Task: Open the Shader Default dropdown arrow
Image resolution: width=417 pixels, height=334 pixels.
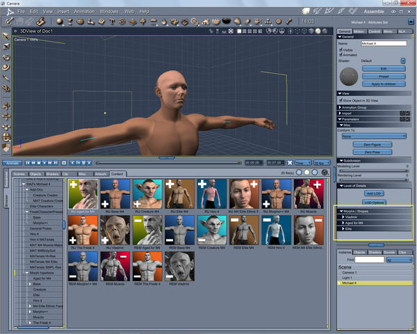Action: click(x=403, y=61)
